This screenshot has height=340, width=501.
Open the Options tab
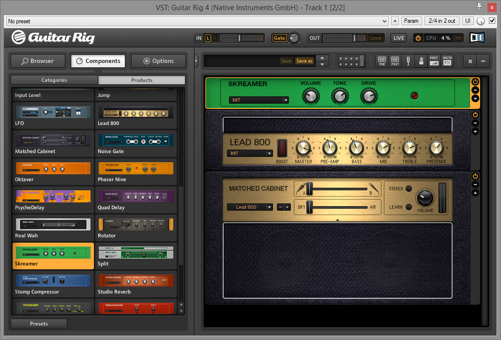pyautogui.click(x=158, y=61)
